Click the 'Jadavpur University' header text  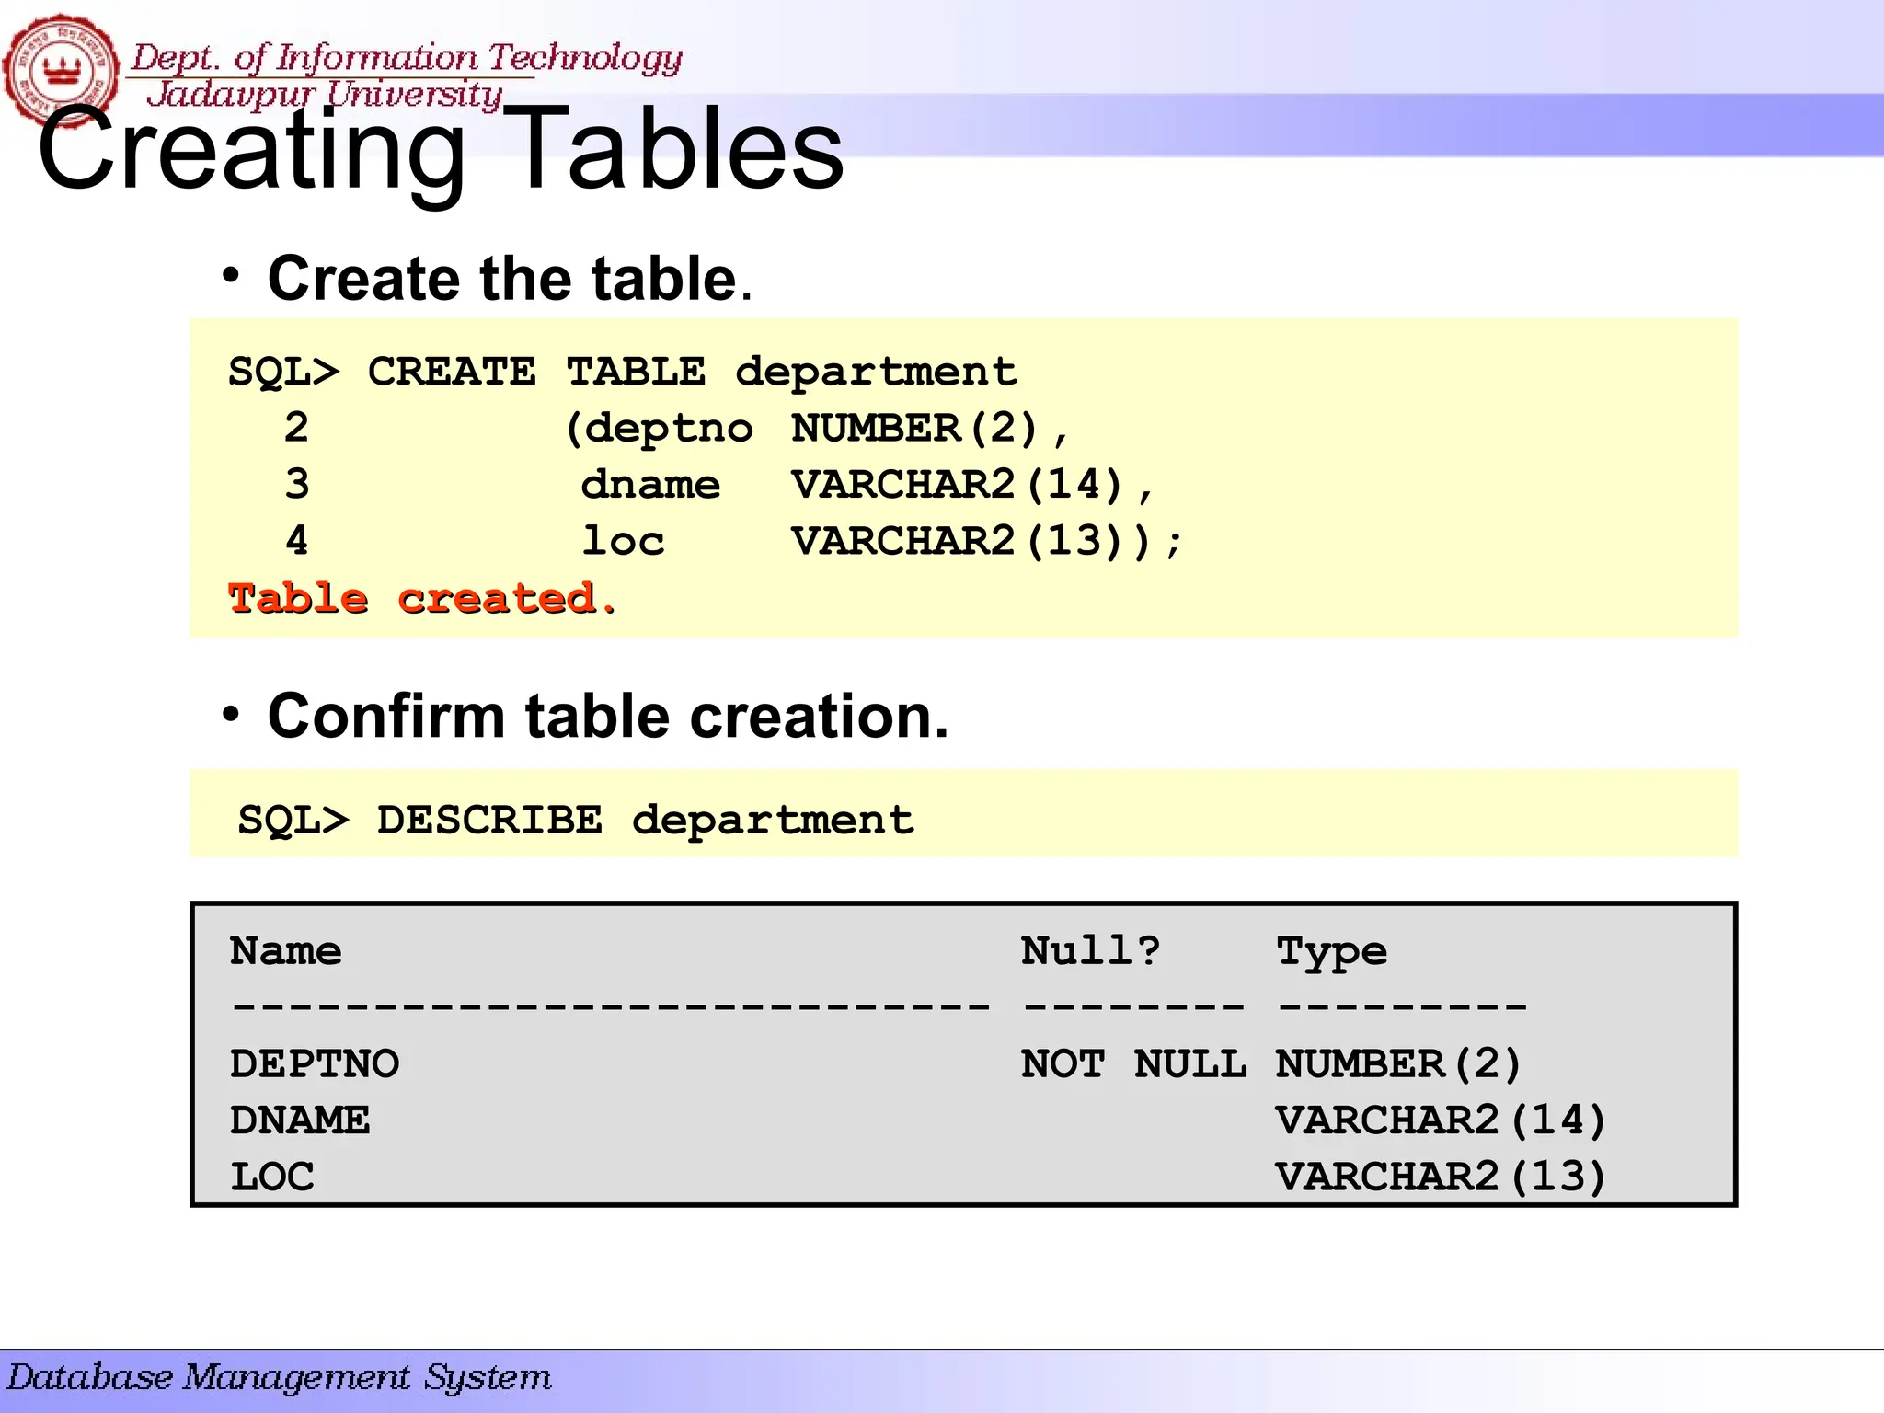pyautogui.click(x=325, y=95)
